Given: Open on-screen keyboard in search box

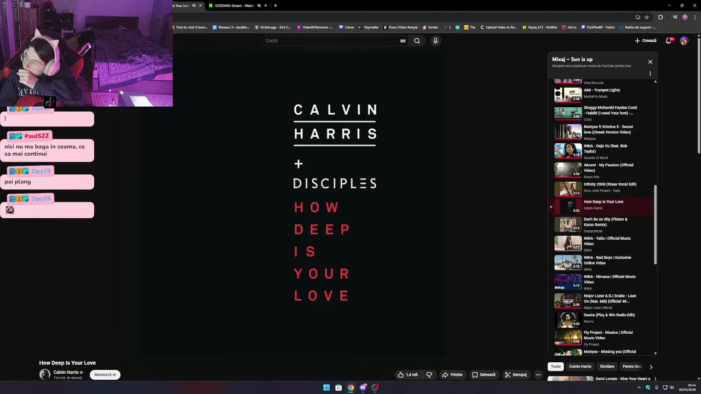Looking at the screenshot, I should click(x=403, y=40).
